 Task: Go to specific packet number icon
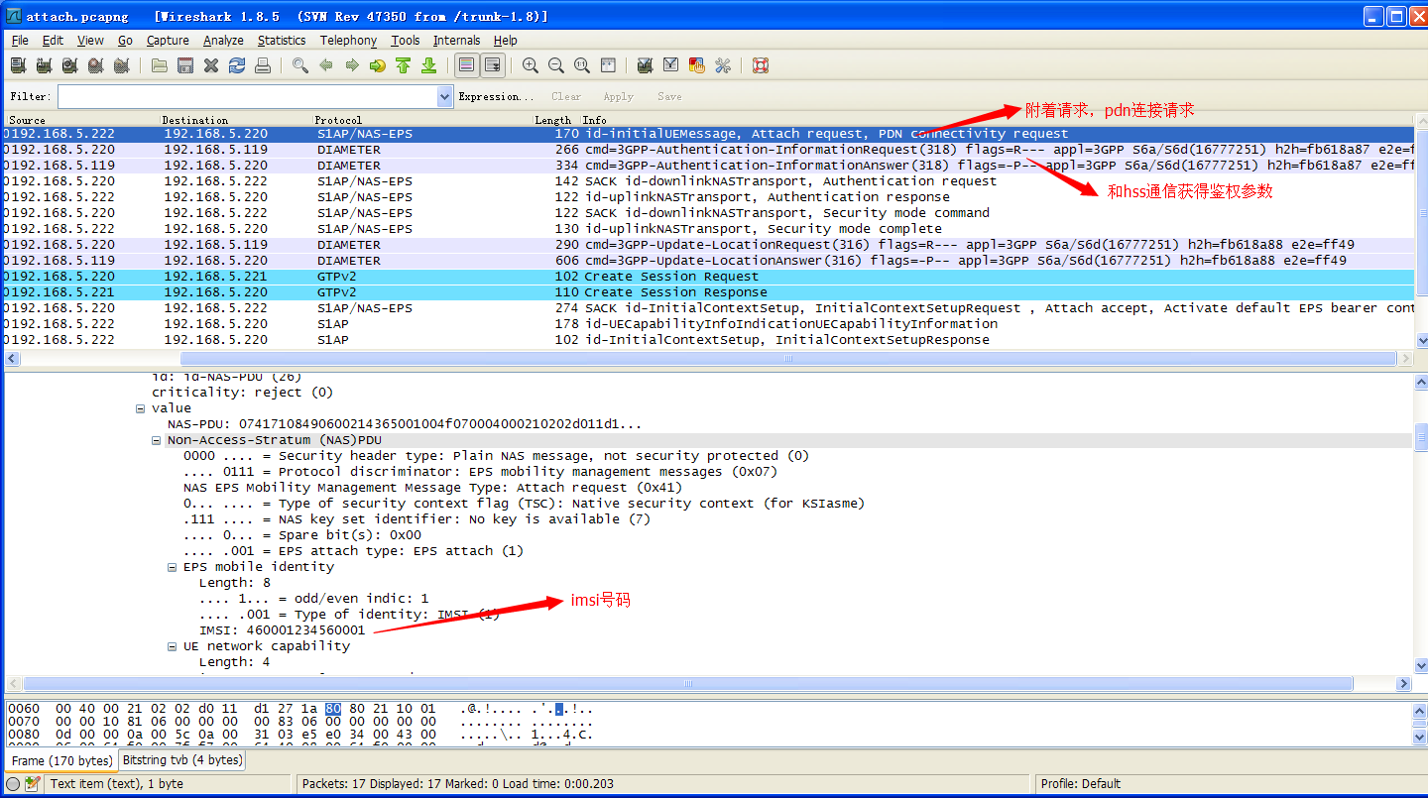(378, 65)
